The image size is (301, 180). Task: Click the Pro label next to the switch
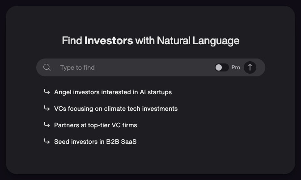(236, 67)
